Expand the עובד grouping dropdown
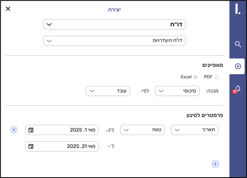The width and height of the screenshot is (247, 178). coord(107,91)
